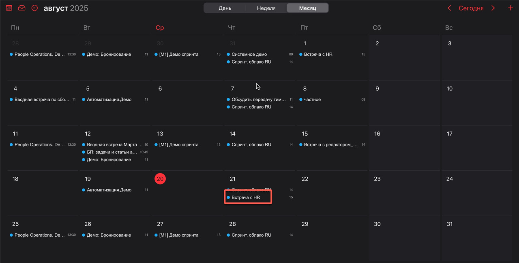Open Вводная встреча Марта event

[x=114, y=144]
